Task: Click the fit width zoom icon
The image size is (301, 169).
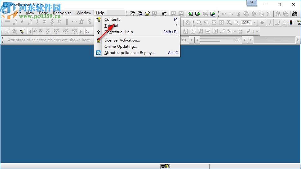Action: pos(214,22)
